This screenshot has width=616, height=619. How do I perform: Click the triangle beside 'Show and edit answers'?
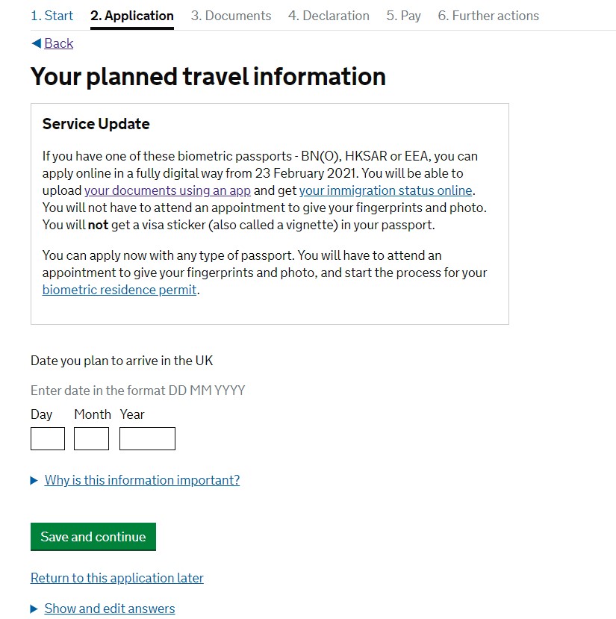pos(34,609)
